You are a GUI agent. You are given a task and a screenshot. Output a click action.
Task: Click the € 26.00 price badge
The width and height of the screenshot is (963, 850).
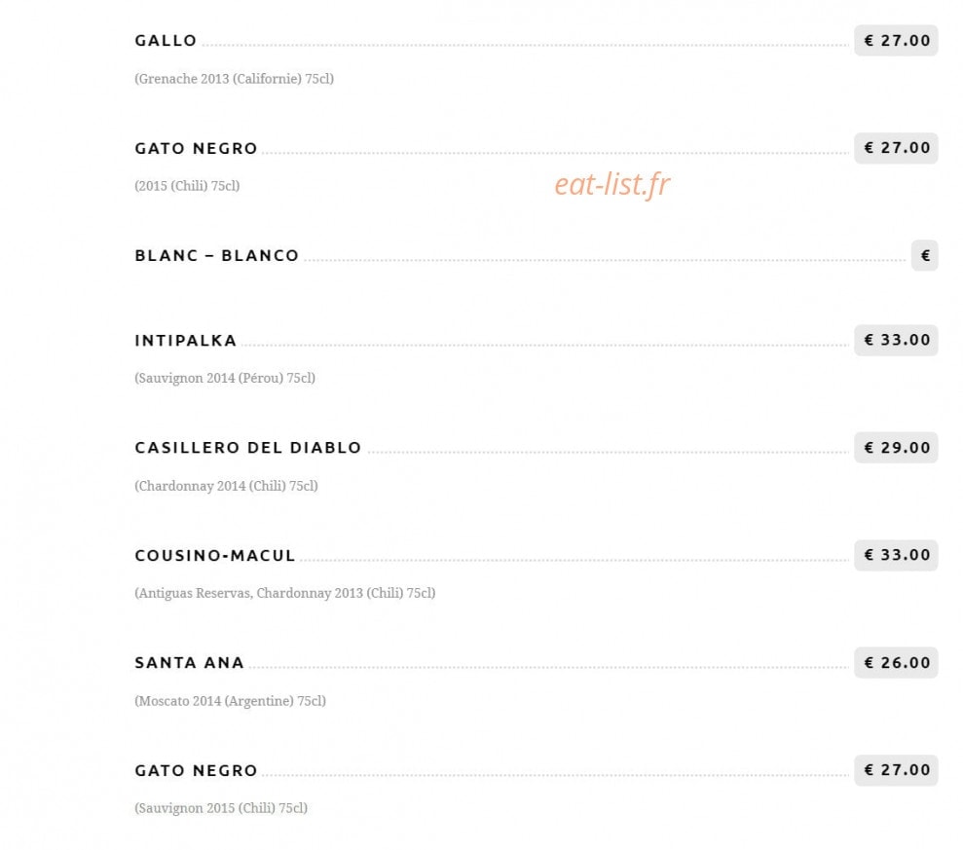(x=896, y=663)
